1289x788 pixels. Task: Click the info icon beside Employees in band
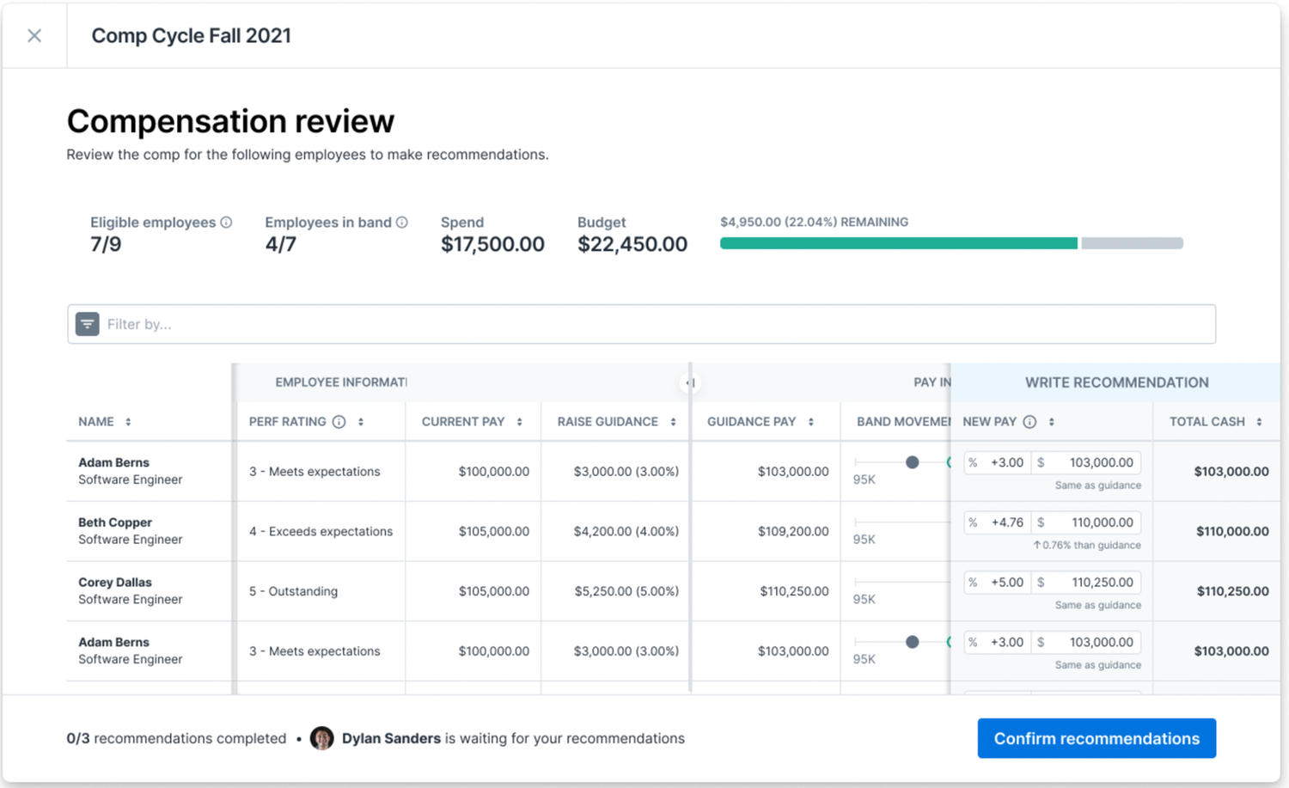point(401,223)
